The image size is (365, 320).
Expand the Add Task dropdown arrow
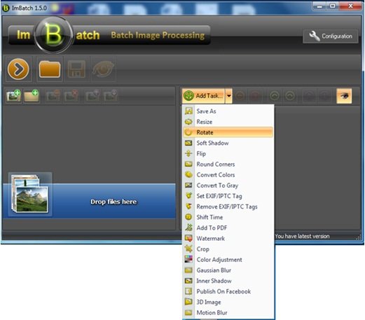tap(228, 96)
